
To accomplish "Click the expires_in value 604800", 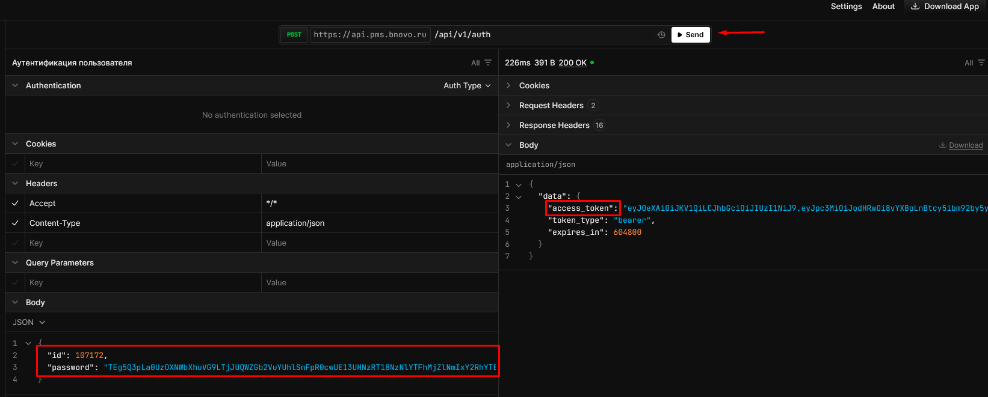I will (x=627, y=232).
